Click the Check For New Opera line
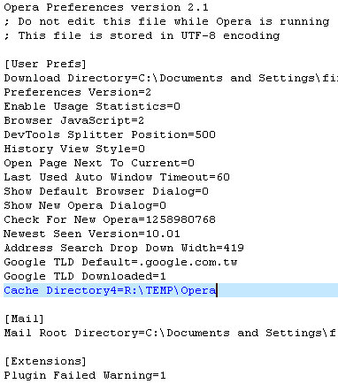The image size is (338, 384). (x=110, y=219)
